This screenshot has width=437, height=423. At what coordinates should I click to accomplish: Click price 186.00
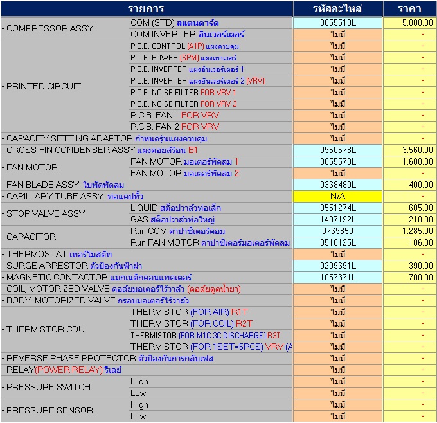tap(410, 243)
